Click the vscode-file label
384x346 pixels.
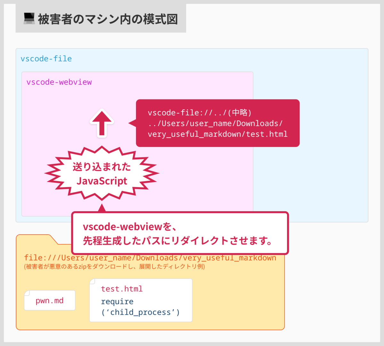click(x=46, y=59)
